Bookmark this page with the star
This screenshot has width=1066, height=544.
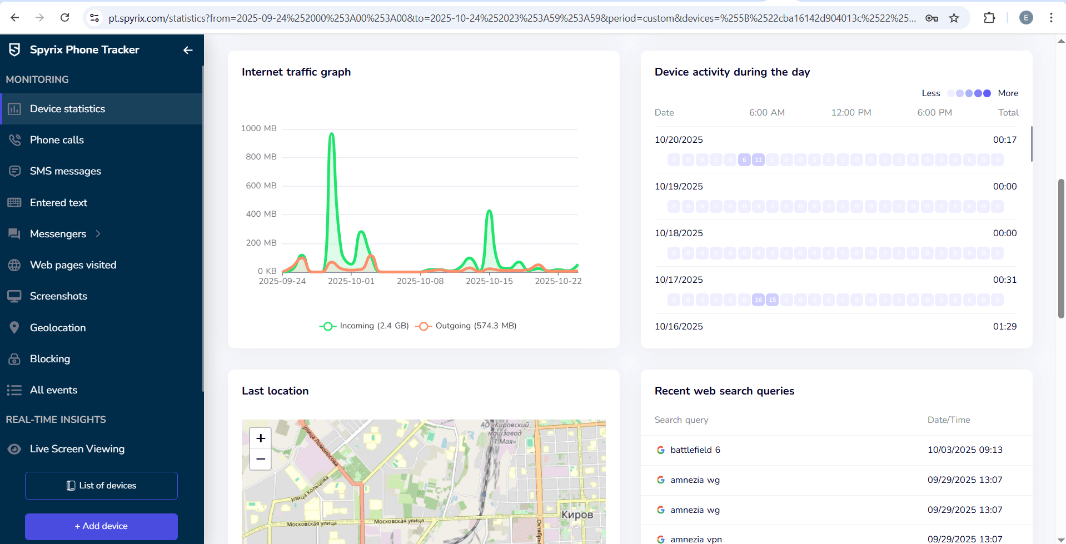tap(954, 18)
